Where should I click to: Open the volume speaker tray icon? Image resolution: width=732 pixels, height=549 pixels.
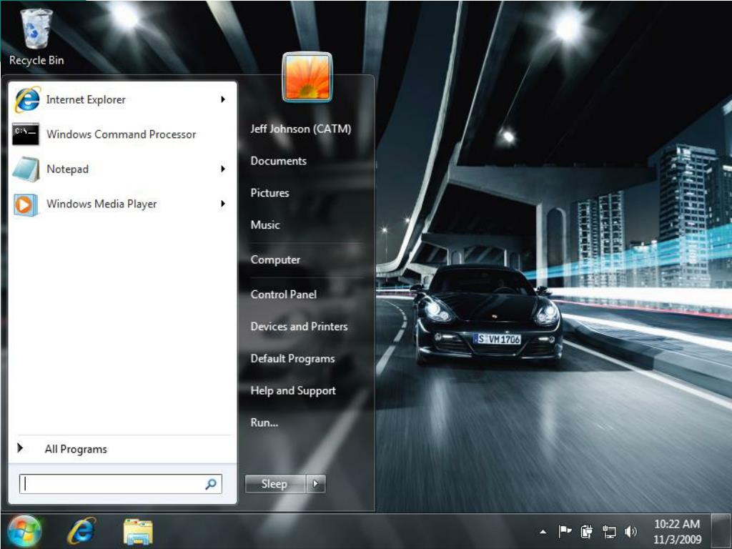tap(630, 531)
